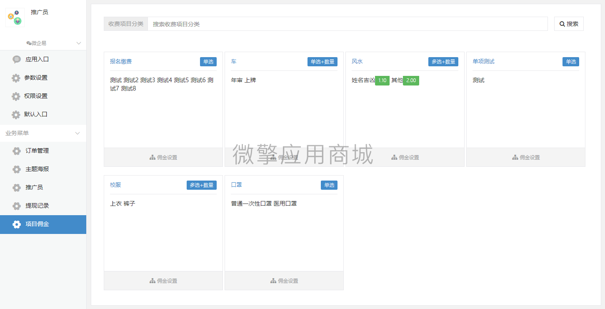Click the 风水 card title
Viewport: 605px width, 309px height.
357,61
